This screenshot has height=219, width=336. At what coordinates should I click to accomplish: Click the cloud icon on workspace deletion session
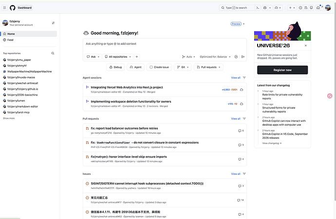point(242,104)
